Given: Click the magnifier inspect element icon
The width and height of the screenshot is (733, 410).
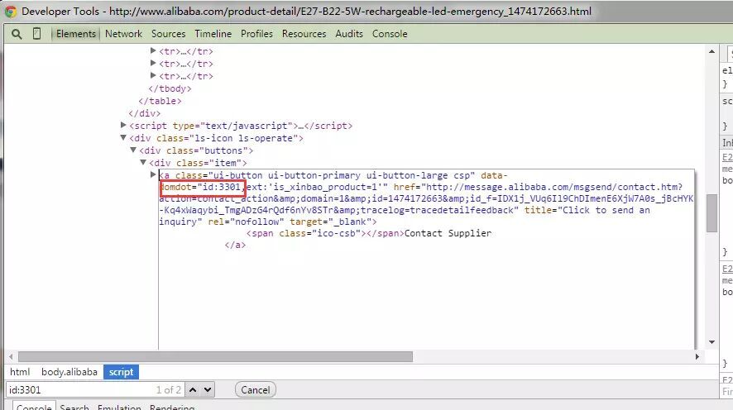Looking at the screenshot, I should tap(17, 34).
